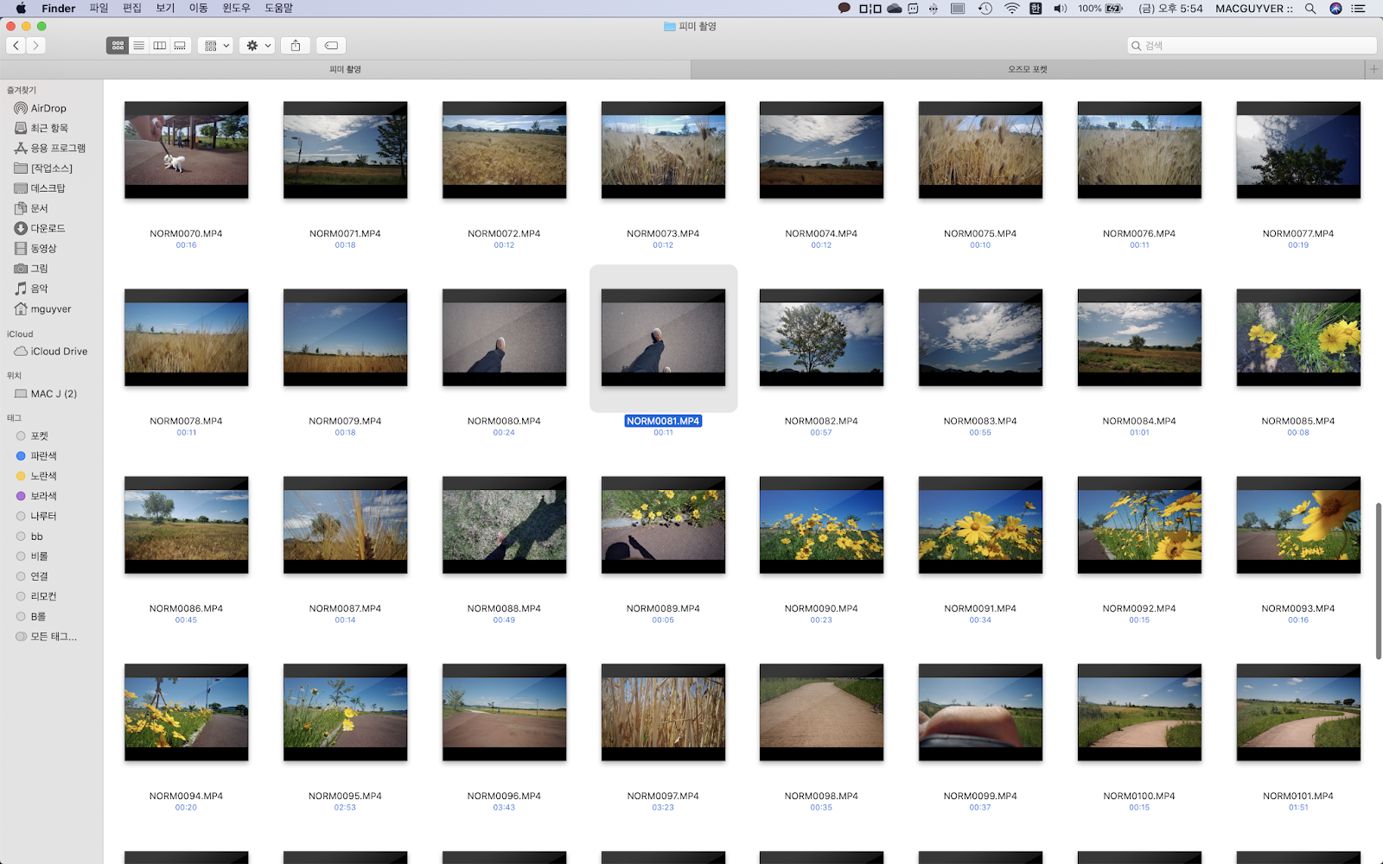
Task: Click the Finder search field
Action: pos(1252,46)
